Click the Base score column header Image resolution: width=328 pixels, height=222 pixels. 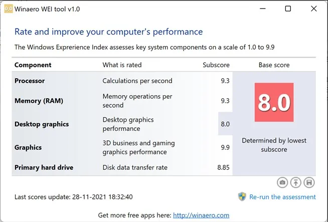tap(274, 65)
